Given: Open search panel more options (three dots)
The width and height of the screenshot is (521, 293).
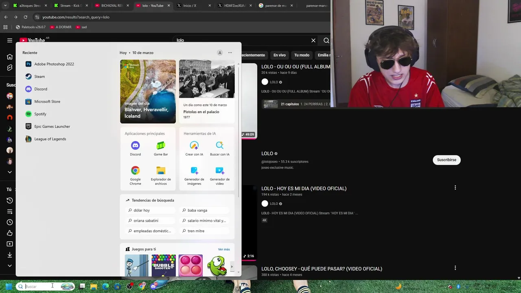Looking at the screenshot, I should (x=230, y=52).
